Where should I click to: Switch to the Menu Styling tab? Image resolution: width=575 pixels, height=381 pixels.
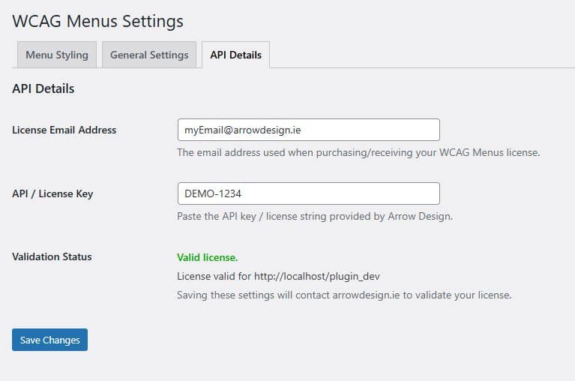57,55
